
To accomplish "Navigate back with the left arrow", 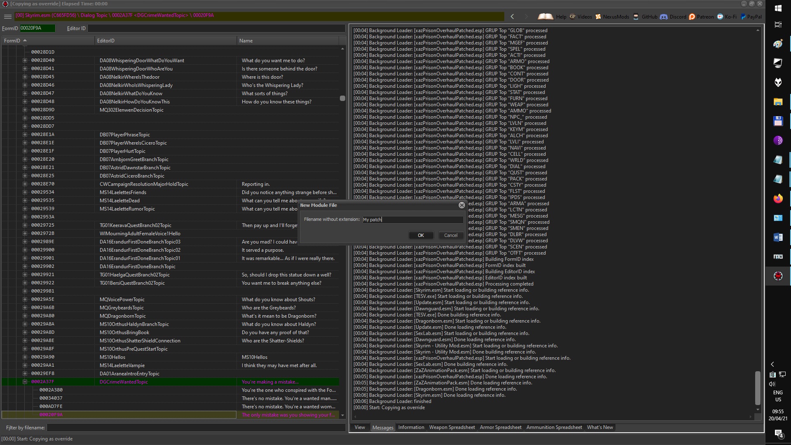I will [x=512, y=16].
